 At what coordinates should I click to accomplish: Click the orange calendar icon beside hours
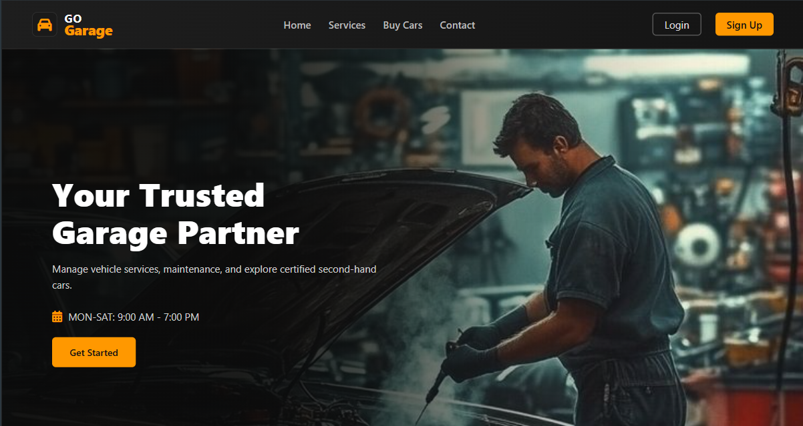pos(57,317)
